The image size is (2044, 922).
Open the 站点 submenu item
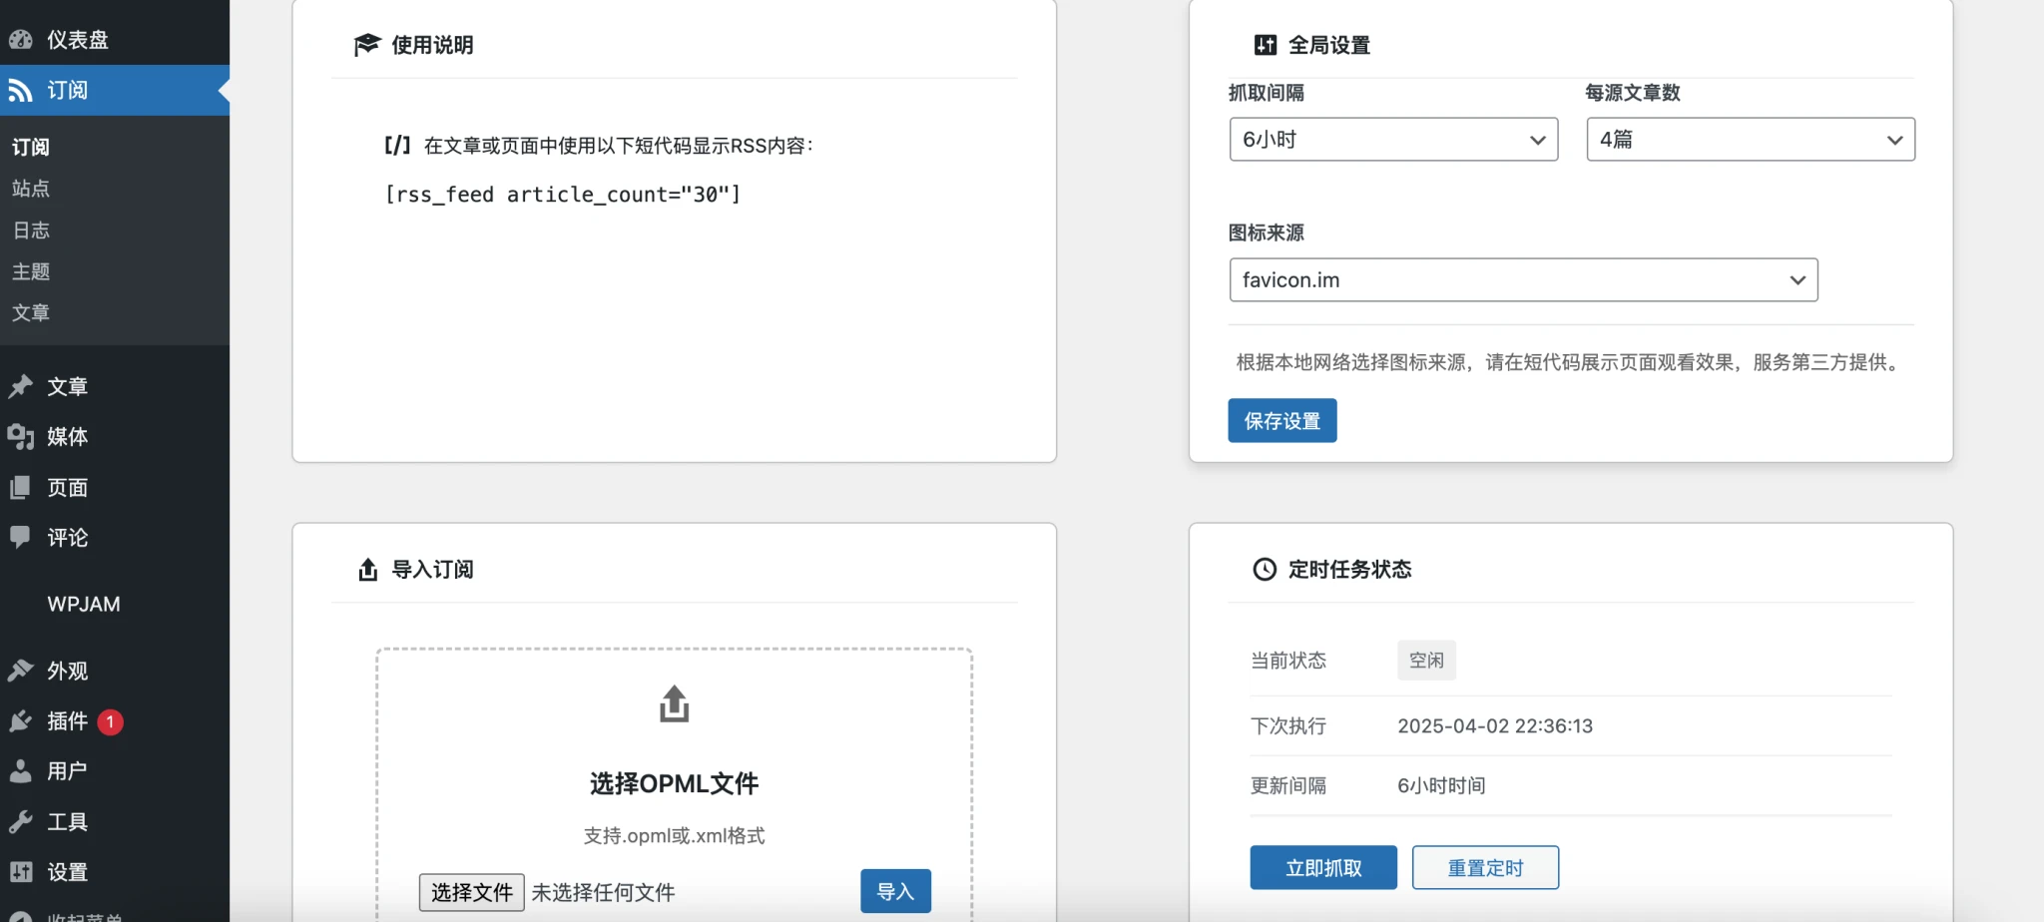[x=31, y=189]
